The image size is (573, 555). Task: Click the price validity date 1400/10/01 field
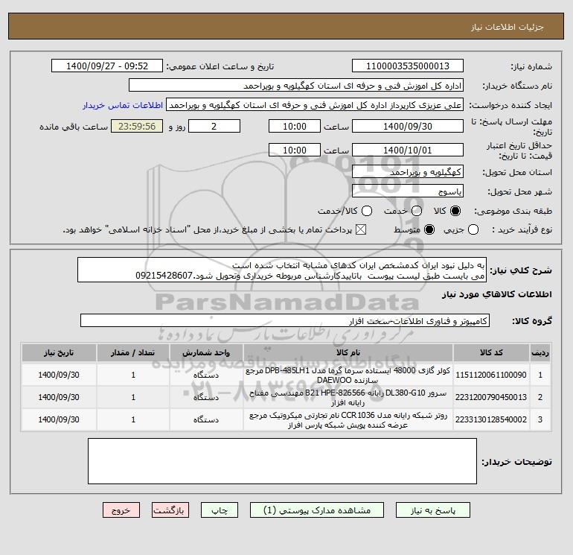(408, 150)
